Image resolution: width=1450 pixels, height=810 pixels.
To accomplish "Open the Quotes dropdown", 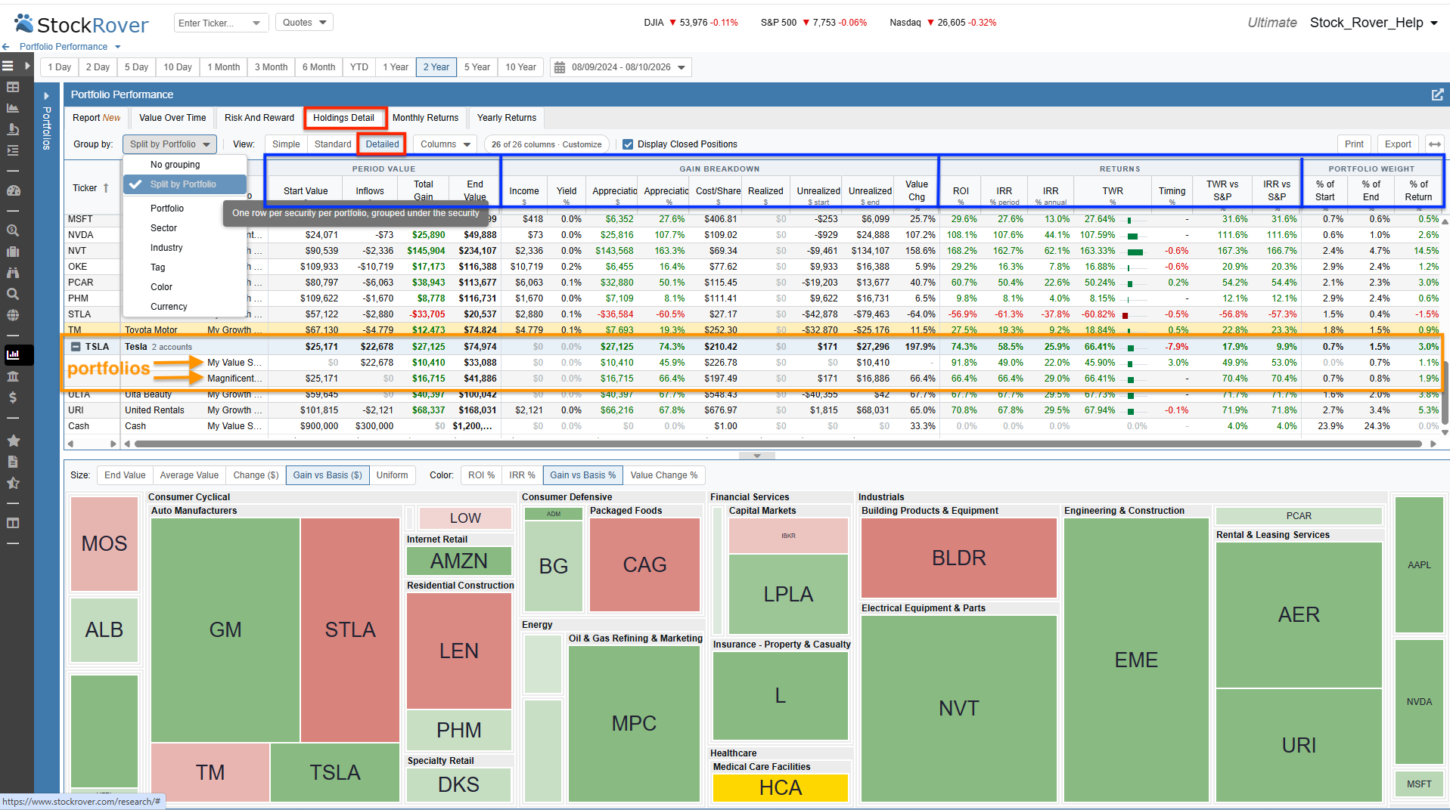I will (304, 23).
